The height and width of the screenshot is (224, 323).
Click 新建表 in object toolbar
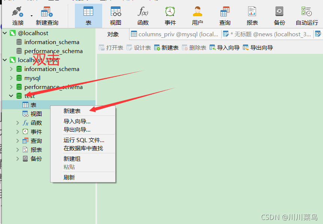click(166, 48)
